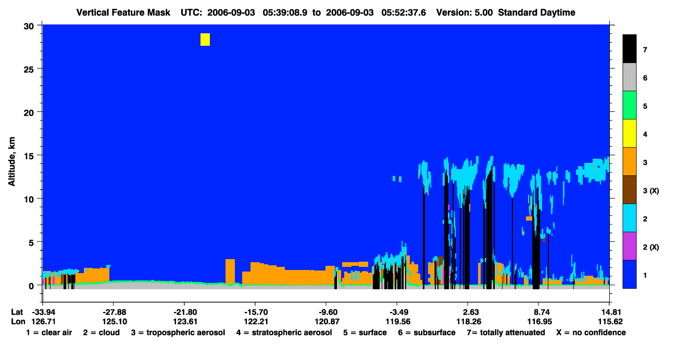
Task: Click the '3 = tropospheric aerosol' legend text
Action: (178, 332)
